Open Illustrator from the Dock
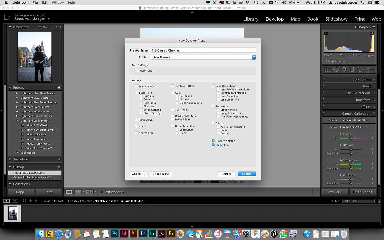The width and height of the screenshot is (384, 240). click(x=134, y=234)
